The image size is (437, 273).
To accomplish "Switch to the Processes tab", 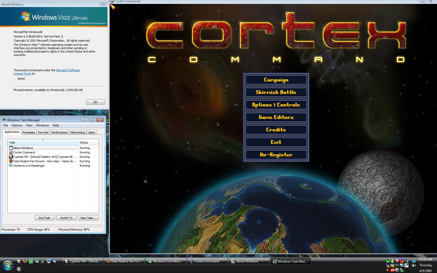I will (x=29, y=132).
